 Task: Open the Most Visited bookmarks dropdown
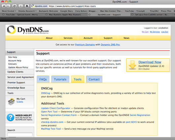(x=9, y=11)
